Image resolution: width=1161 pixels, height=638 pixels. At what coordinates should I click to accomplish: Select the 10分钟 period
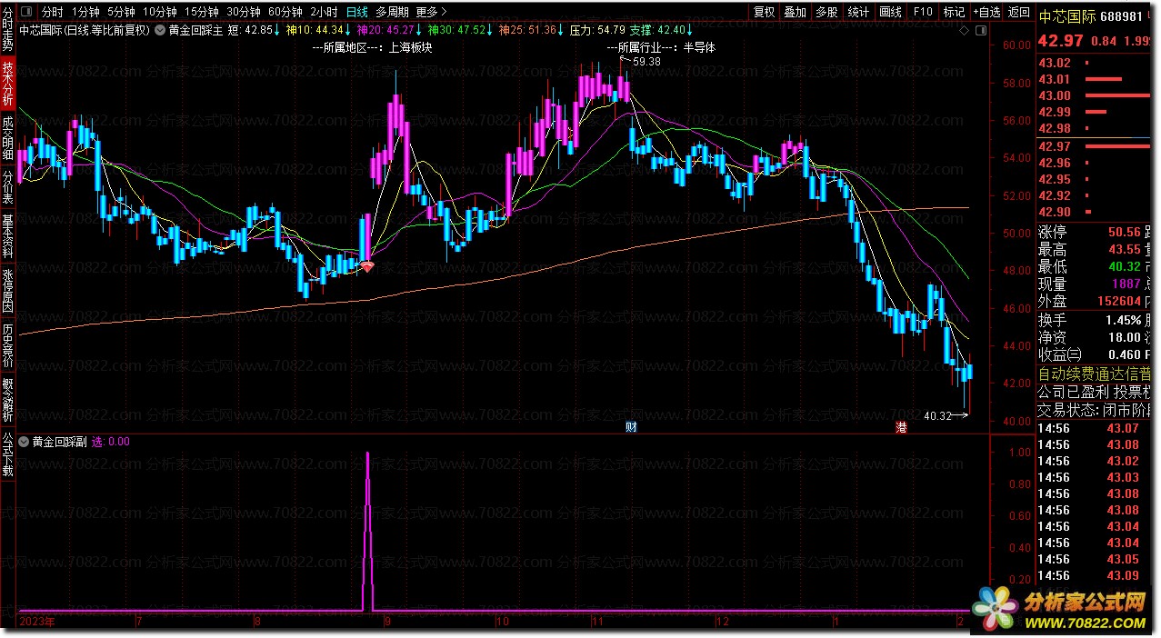[160, 12]
